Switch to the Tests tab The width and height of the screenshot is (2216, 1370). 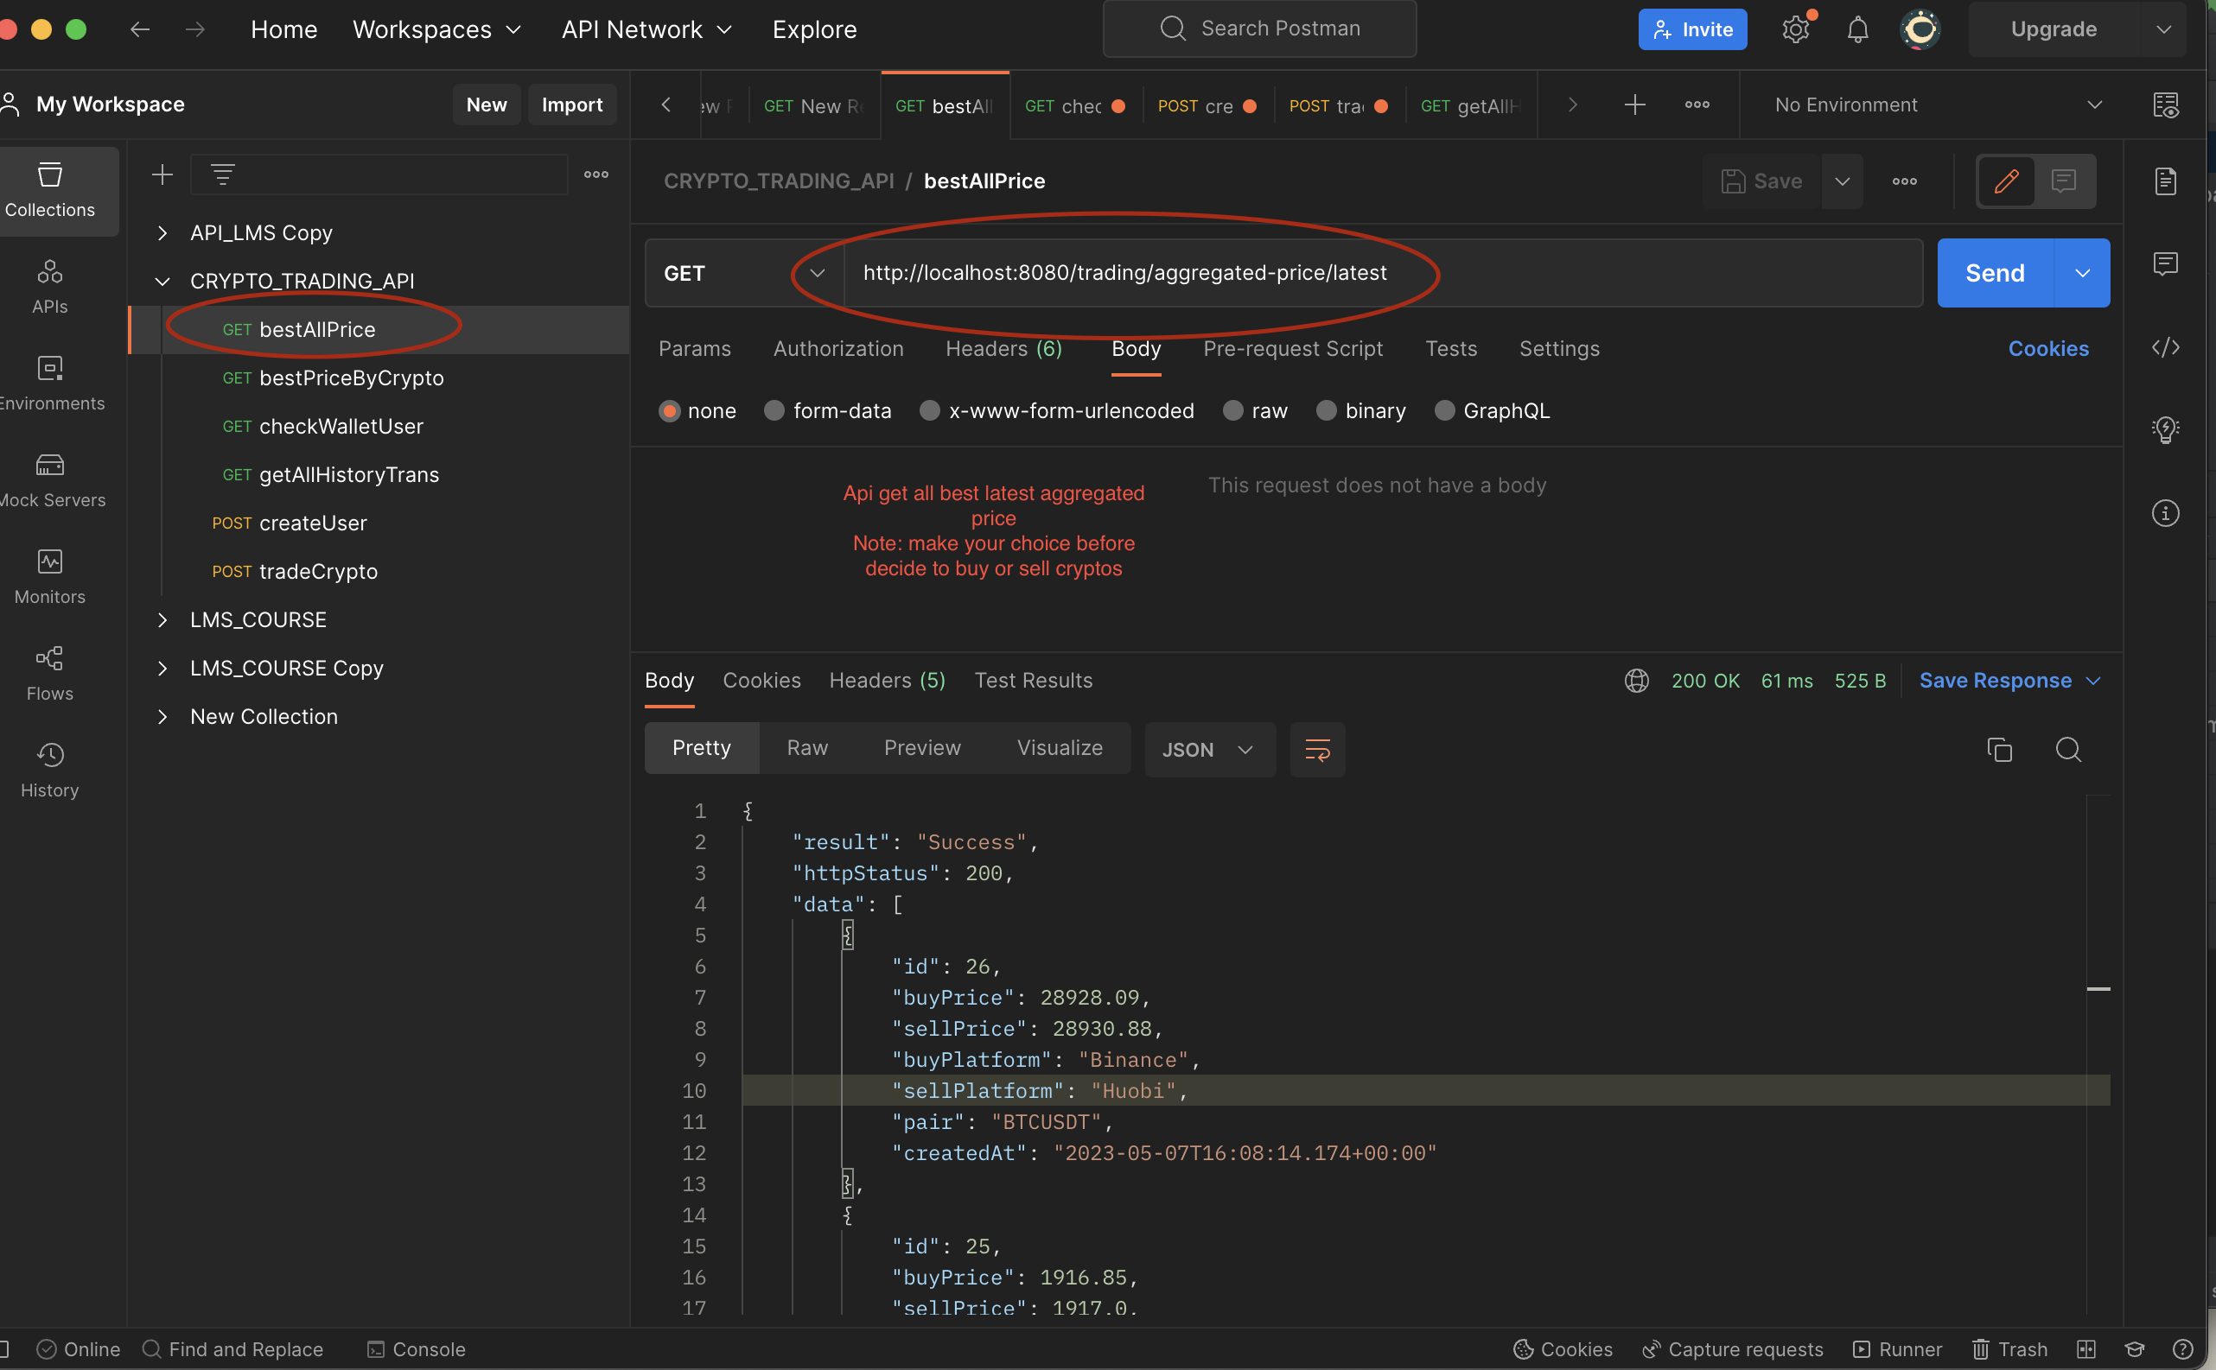pyautogui.click(x=1451, y=349)
